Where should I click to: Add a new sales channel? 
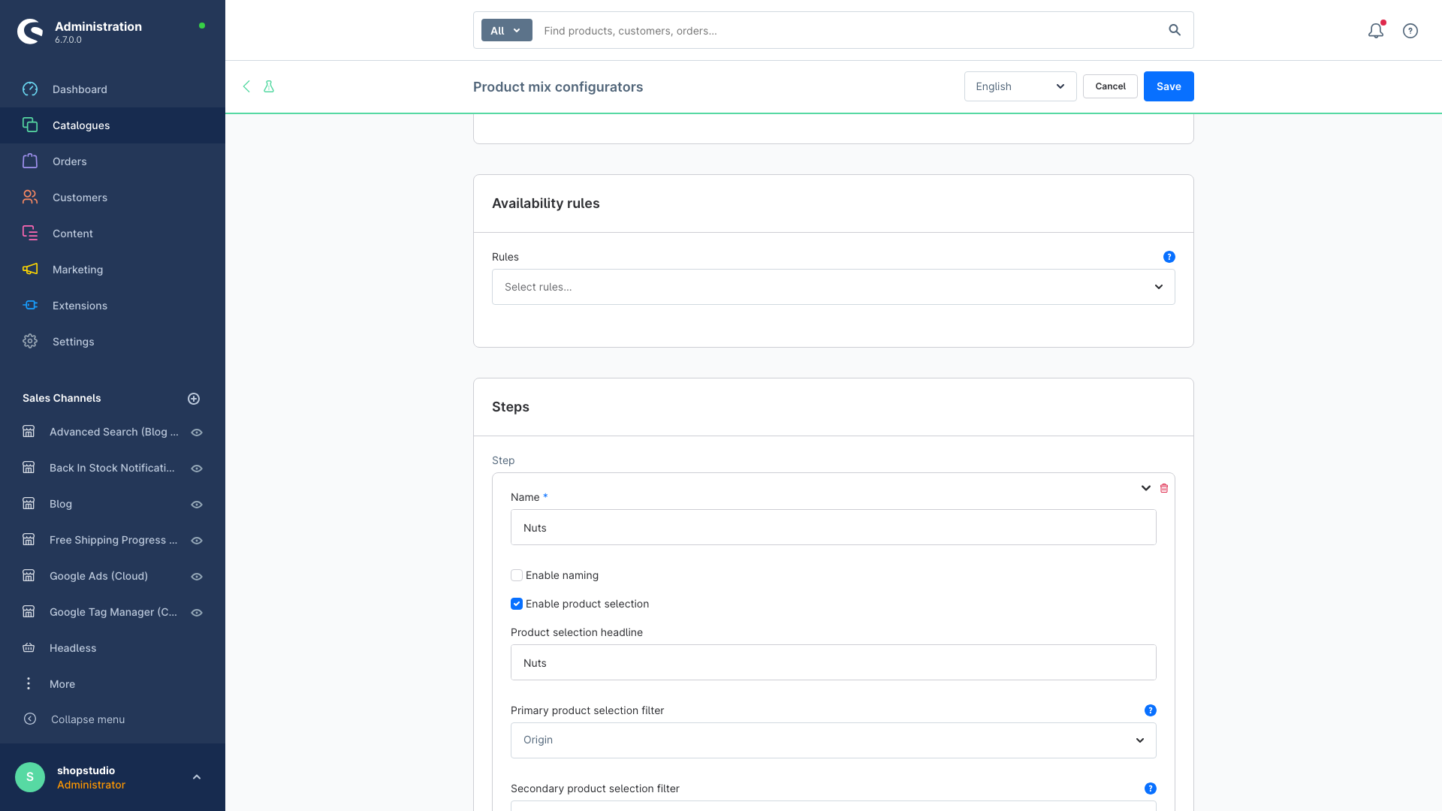[194, 399]
